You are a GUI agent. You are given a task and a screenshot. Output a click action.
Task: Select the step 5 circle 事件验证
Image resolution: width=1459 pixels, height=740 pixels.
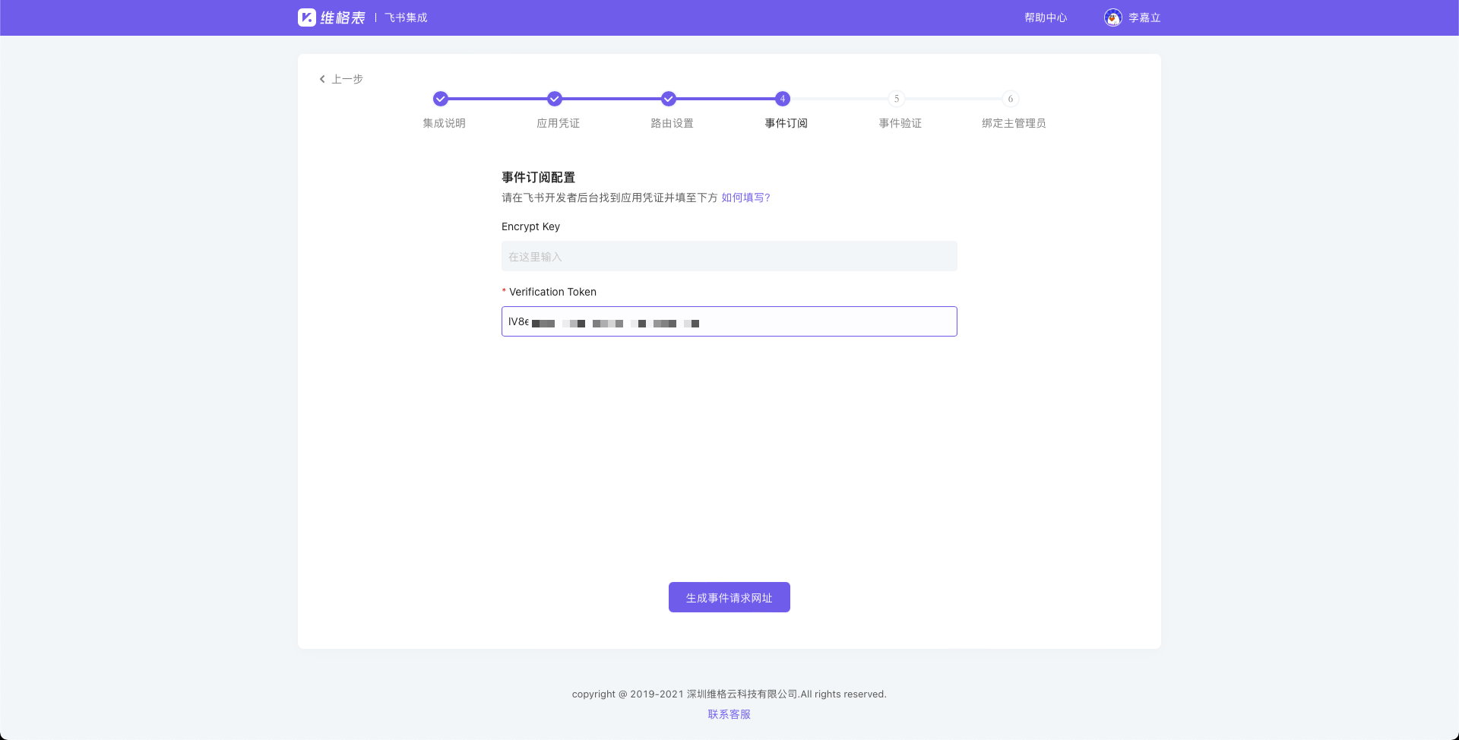tap(897, 99)
